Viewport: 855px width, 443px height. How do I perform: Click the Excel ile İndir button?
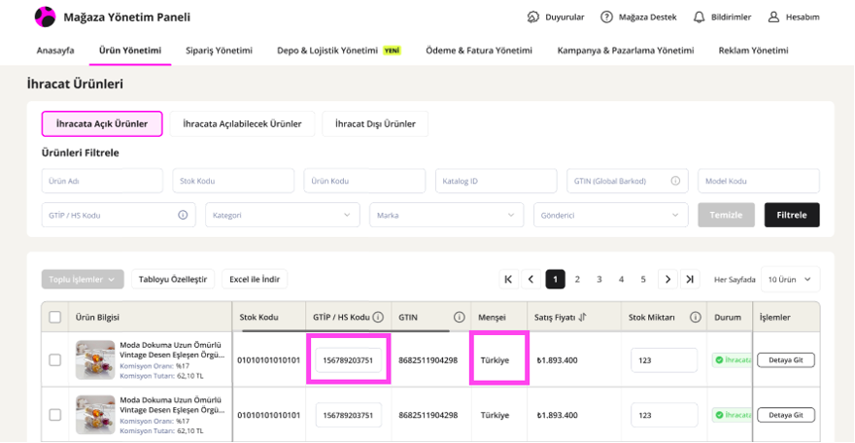coord(255,280)
